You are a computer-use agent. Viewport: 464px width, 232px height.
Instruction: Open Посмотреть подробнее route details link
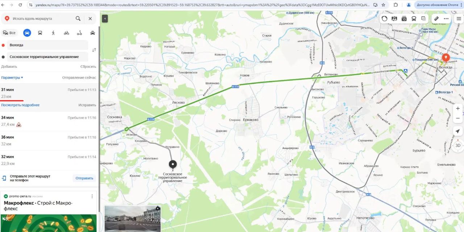pos(20,105)
